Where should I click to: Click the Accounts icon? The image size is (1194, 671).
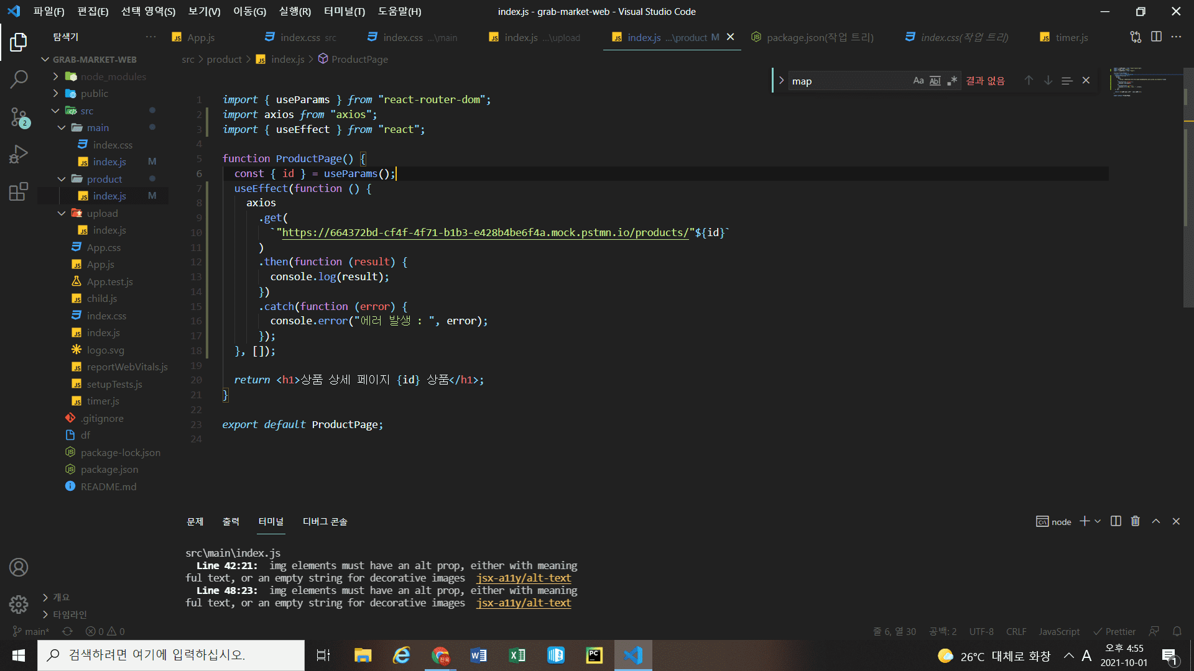coord(19,567)
